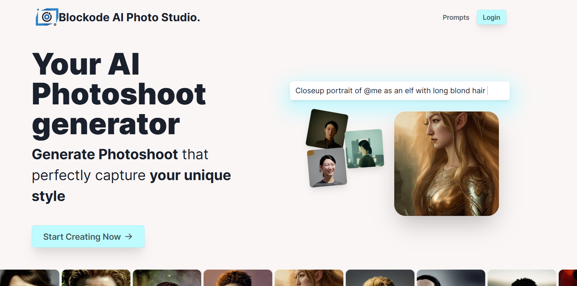Open the gallery image with black hair on white

click(x=522, y=278)
